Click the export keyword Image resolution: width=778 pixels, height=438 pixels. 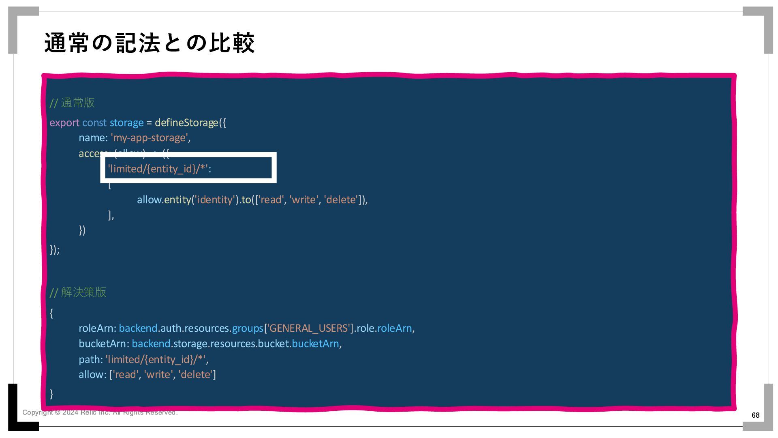64,122
